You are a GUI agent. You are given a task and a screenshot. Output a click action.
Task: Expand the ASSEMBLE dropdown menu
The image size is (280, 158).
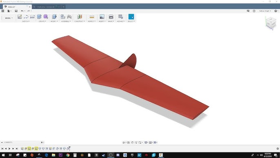pyautogui.click(x=66, y=21)
